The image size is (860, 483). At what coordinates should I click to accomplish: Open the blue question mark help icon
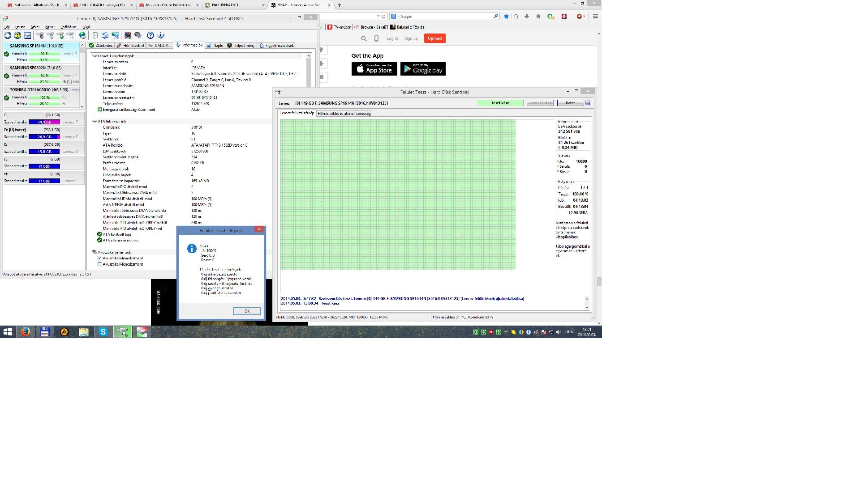click(150, 35)
